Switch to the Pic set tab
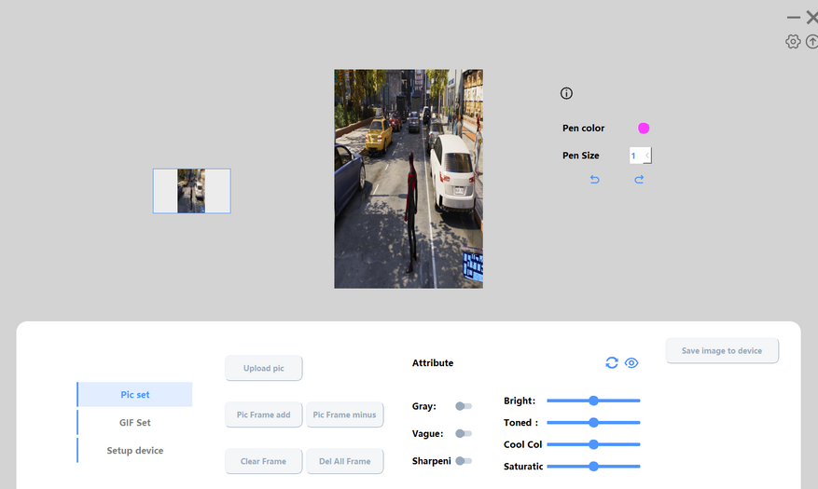This screenshot has height=489, width=818. [x=135, y=395]
